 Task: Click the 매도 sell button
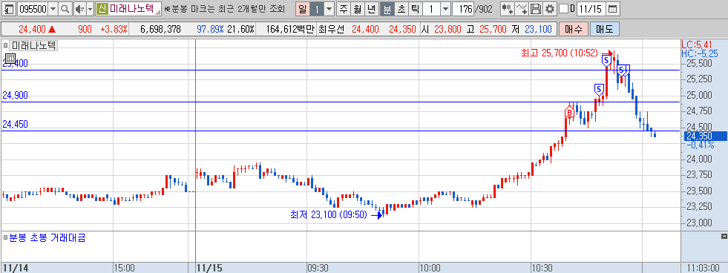(605, 29)
